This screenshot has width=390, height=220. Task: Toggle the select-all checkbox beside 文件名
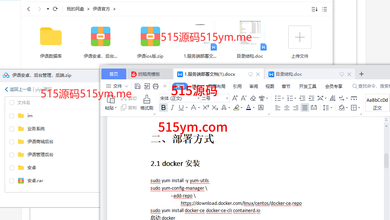(x=12, y=103)
